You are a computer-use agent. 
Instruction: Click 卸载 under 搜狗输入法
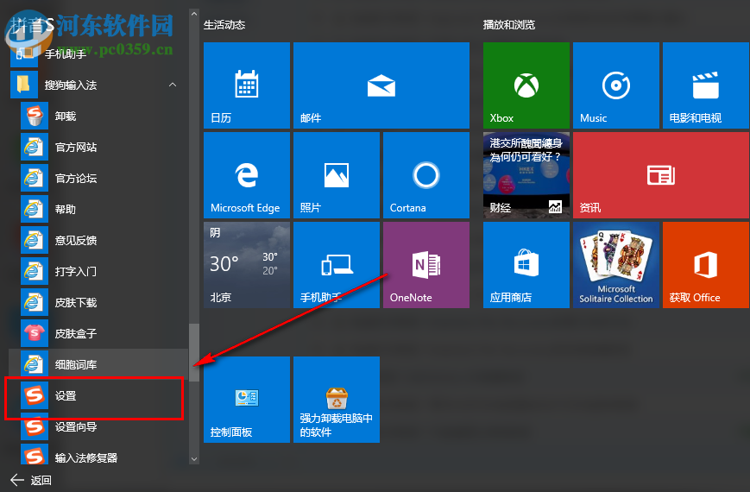[98, 116]
